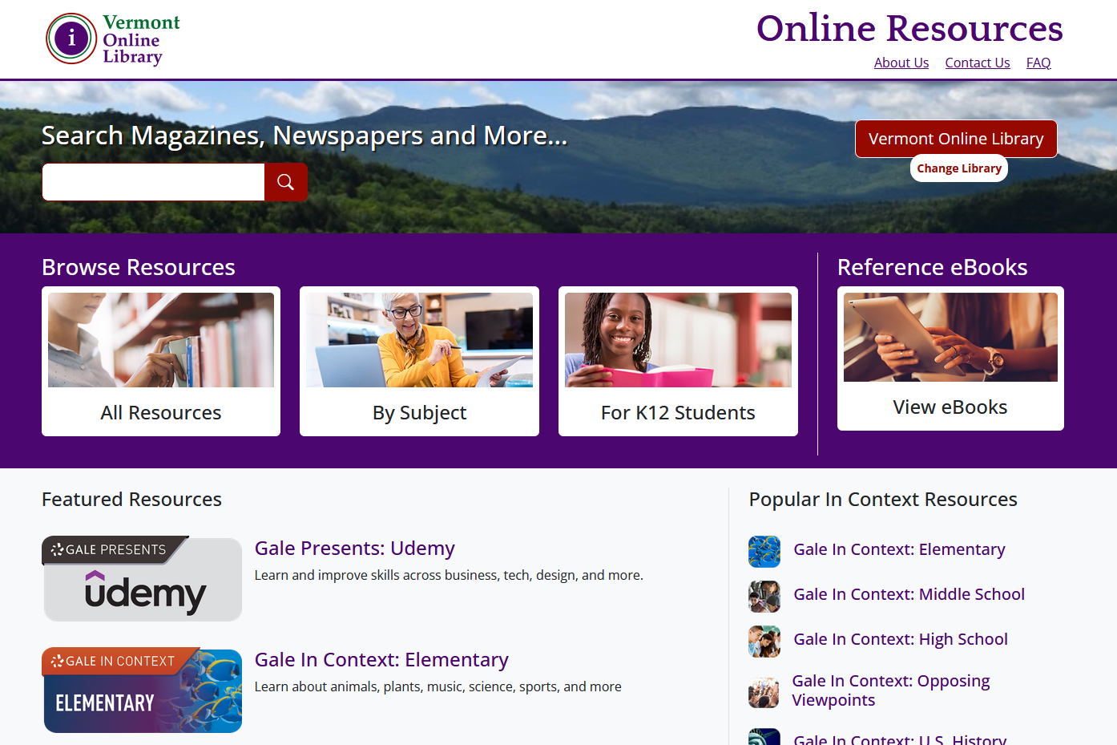
Task: Click the Change Library button
Action: click(959, 168)
